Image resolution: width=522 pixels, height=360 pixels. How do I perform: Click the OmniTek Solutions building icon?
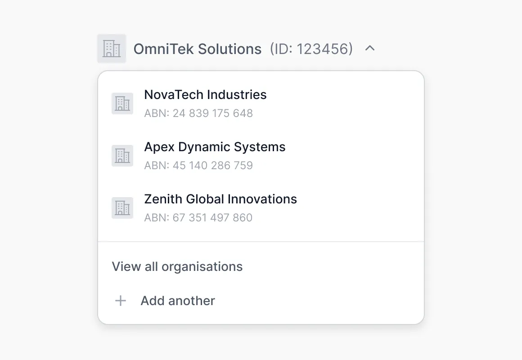(112, 49)
